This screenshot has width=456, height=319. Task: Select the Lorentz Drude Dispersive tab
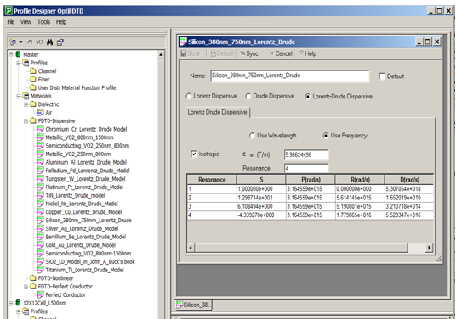217,112
